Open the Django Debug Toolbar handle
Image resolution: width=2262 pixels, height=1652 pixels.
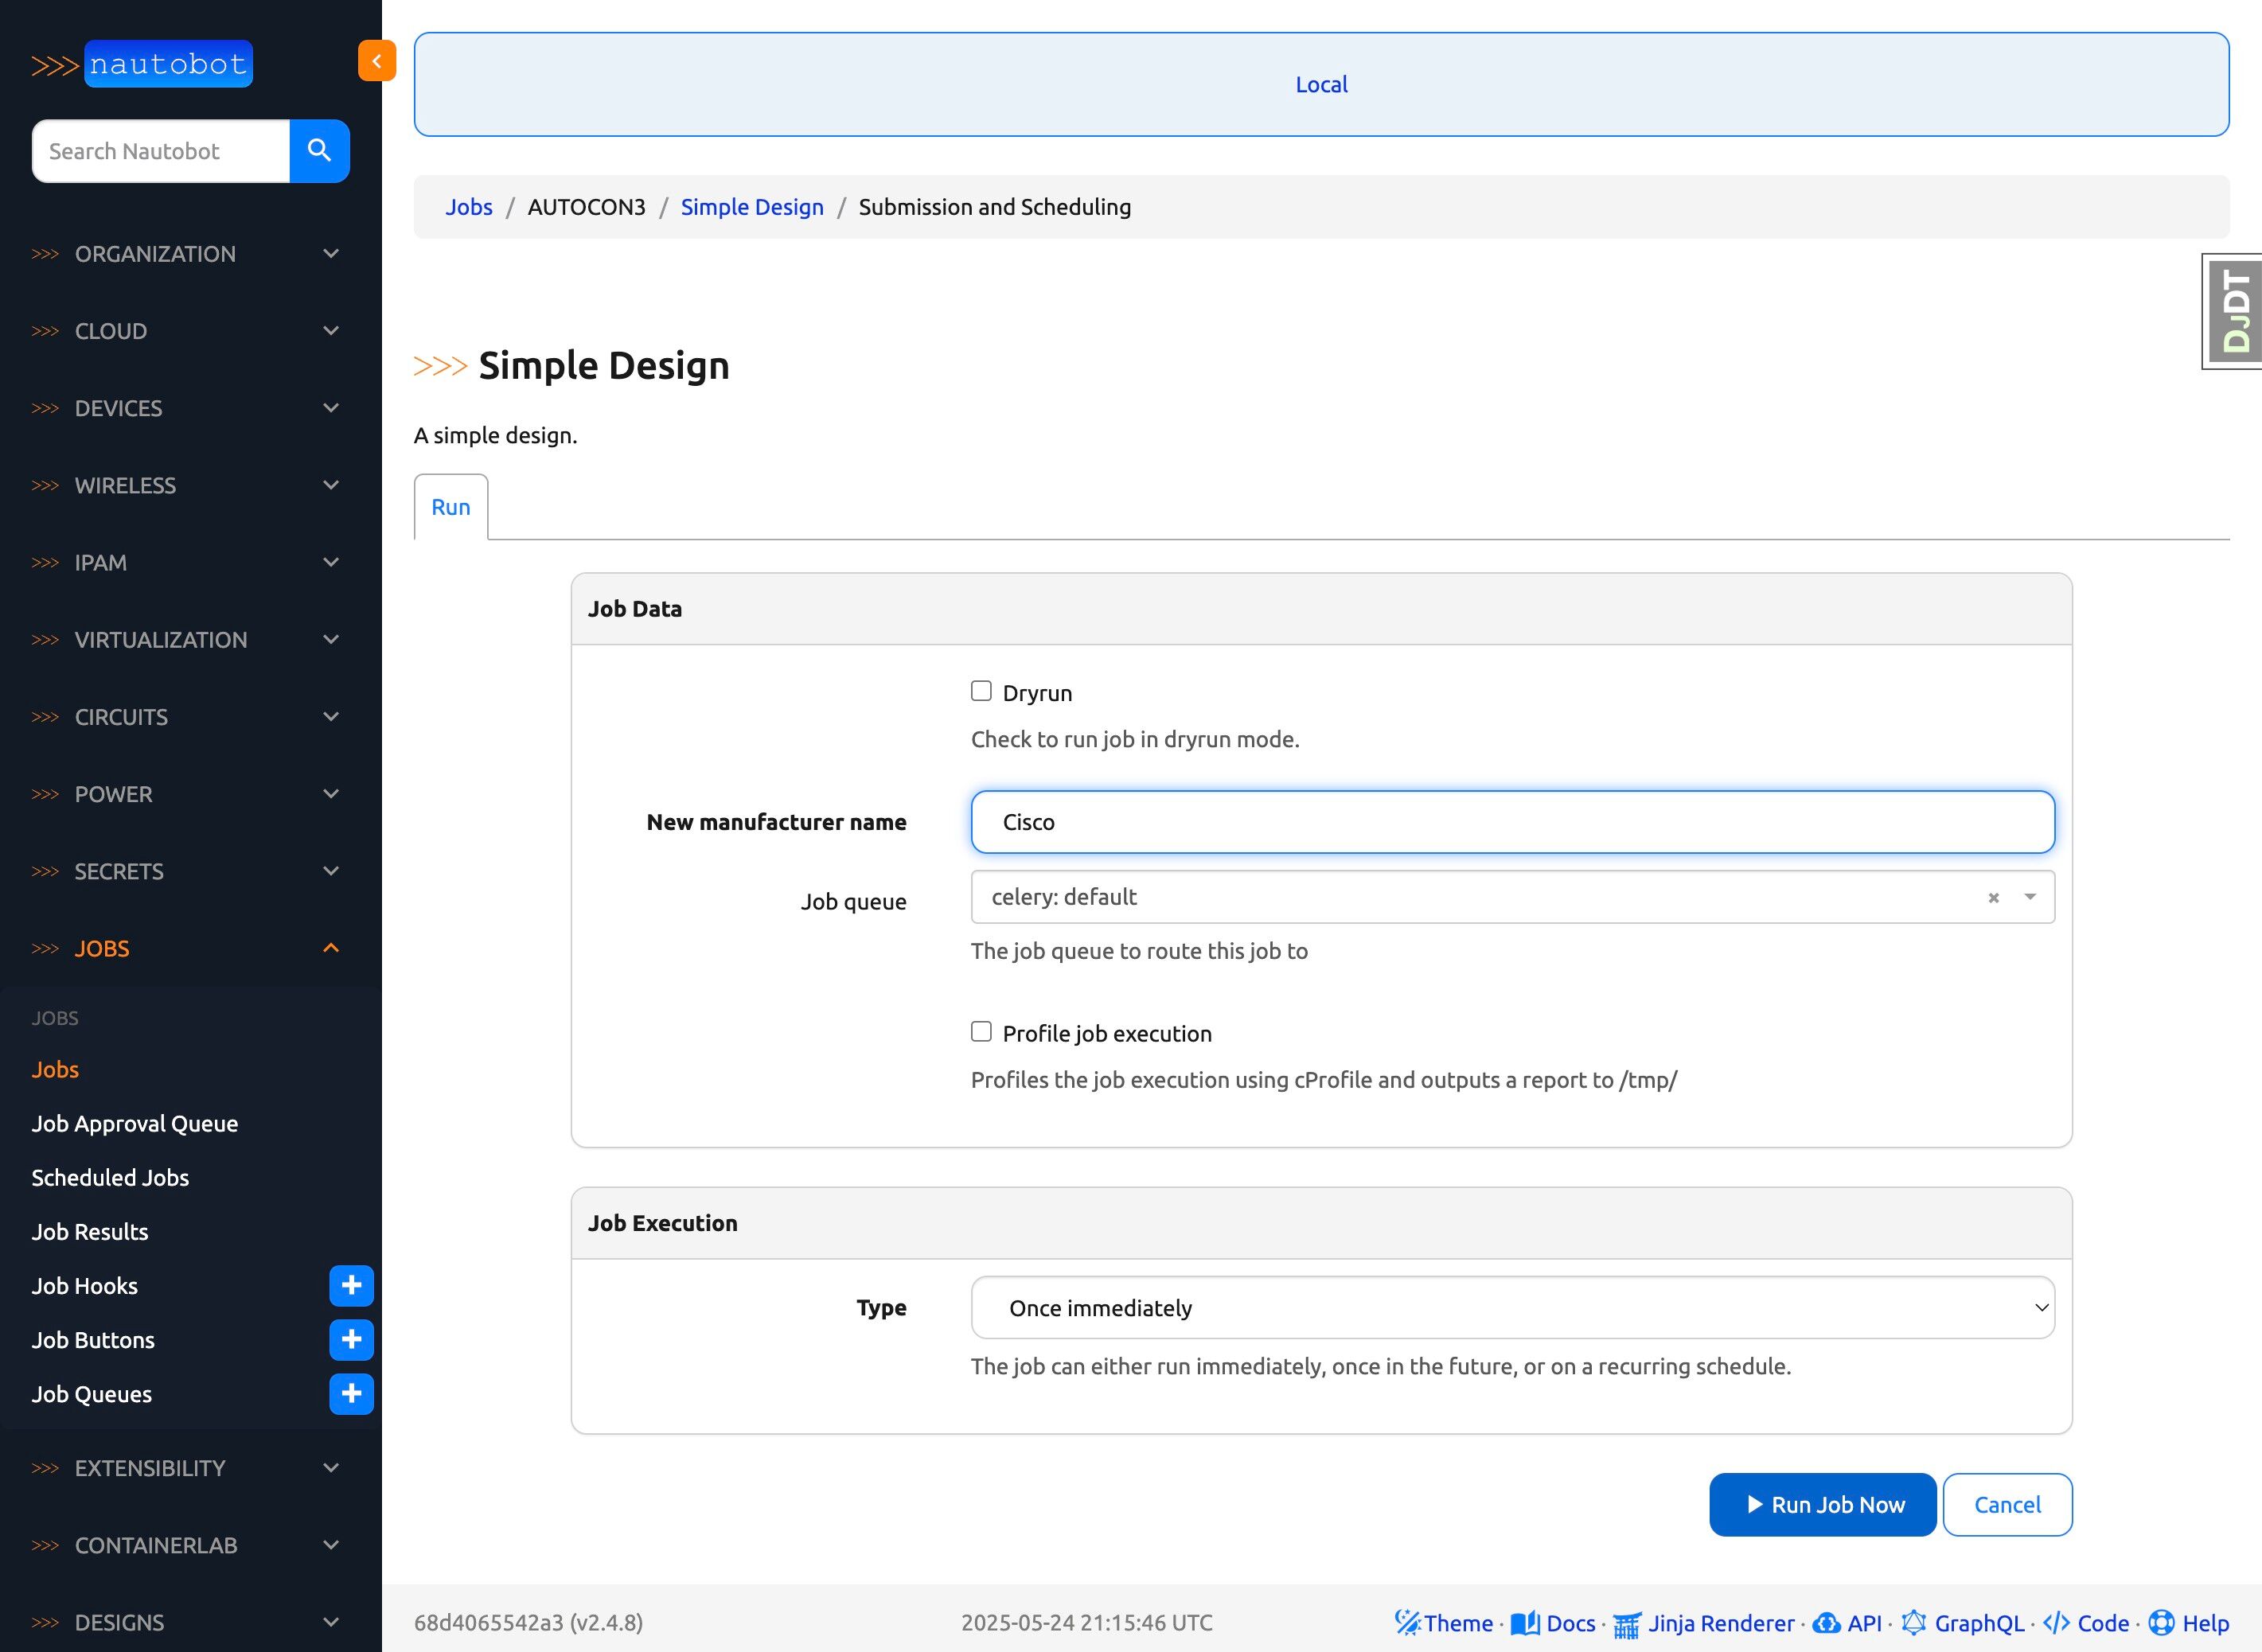[x=2235, y=311]
